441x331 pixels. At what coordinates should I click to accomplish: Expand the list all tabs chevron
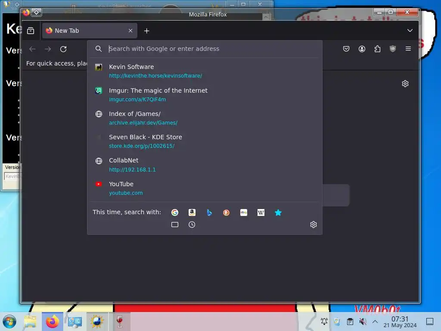tap(410, 31)
